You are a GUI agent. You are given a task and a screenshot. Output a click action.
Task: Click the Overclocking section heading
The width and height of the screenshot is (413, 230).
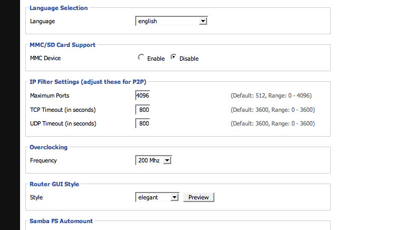coord(49,147)
